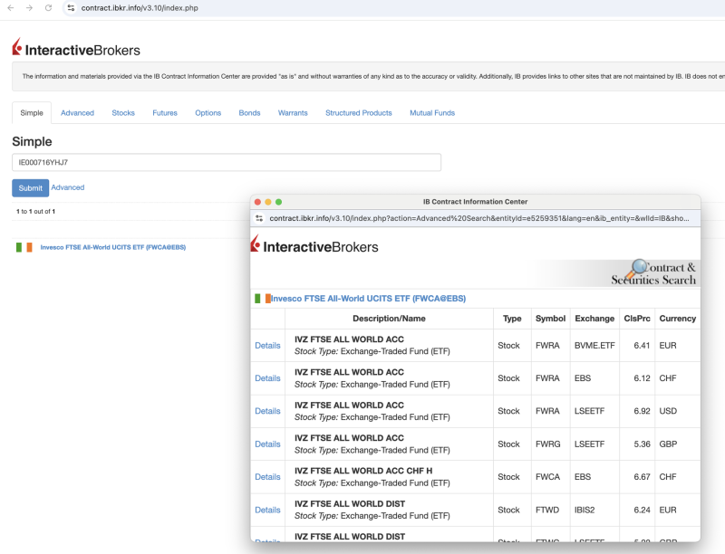
Task: Open site info icon in main address bar
Action: pos(71,8)
